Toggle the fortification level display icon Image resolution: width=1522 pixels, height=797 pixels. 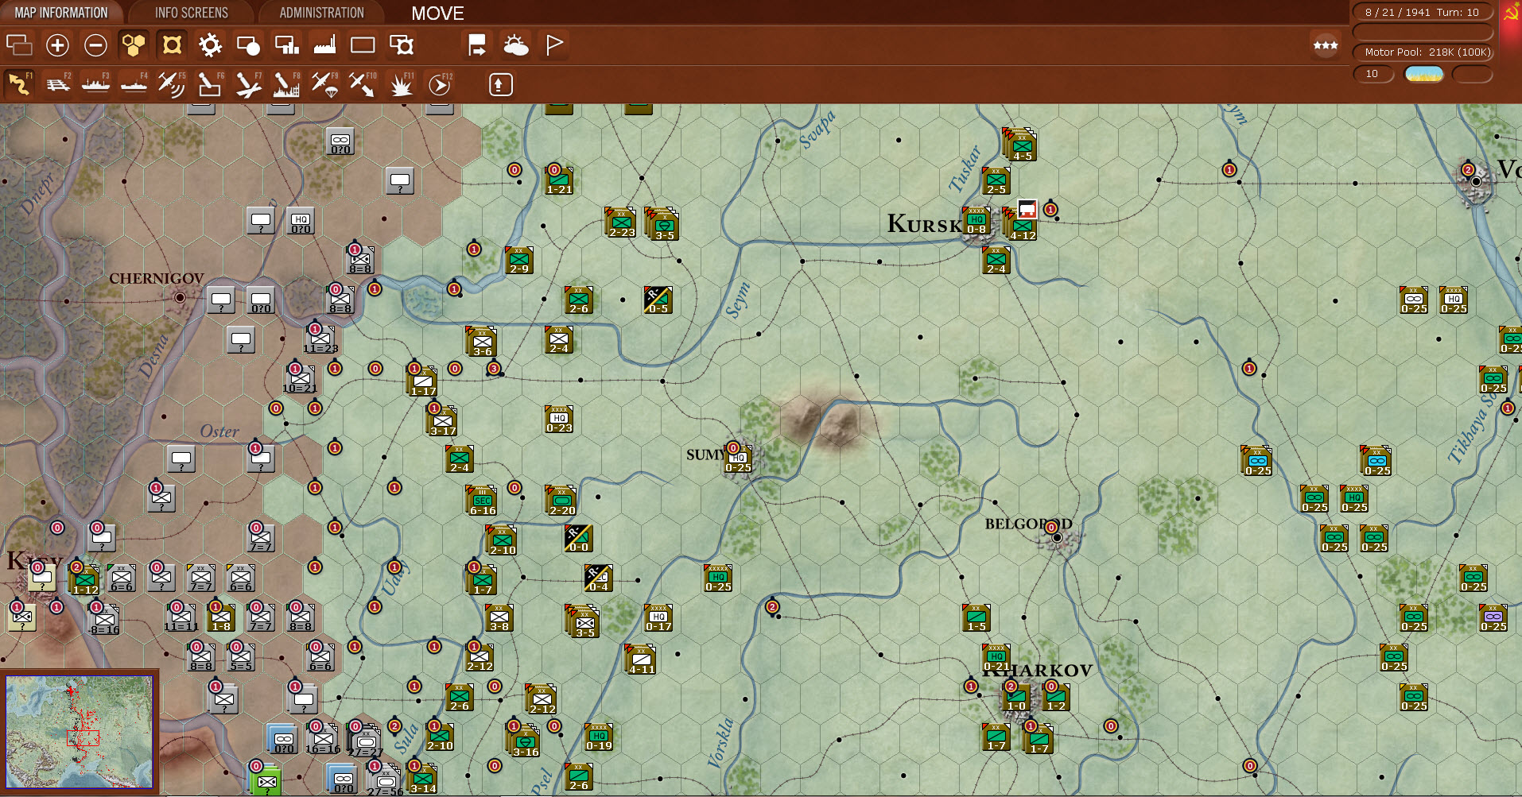[172, 45]
